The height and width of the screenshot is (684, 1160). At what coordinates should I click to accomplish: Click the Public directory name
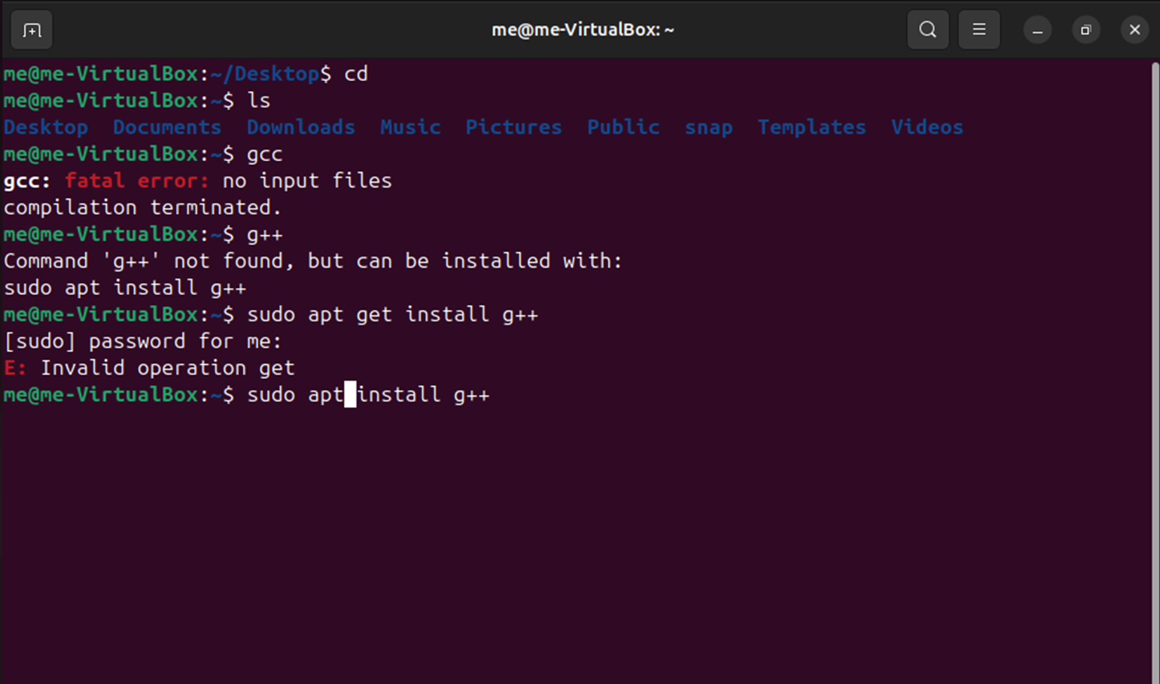pyautogui.click(x=624, y=127)
